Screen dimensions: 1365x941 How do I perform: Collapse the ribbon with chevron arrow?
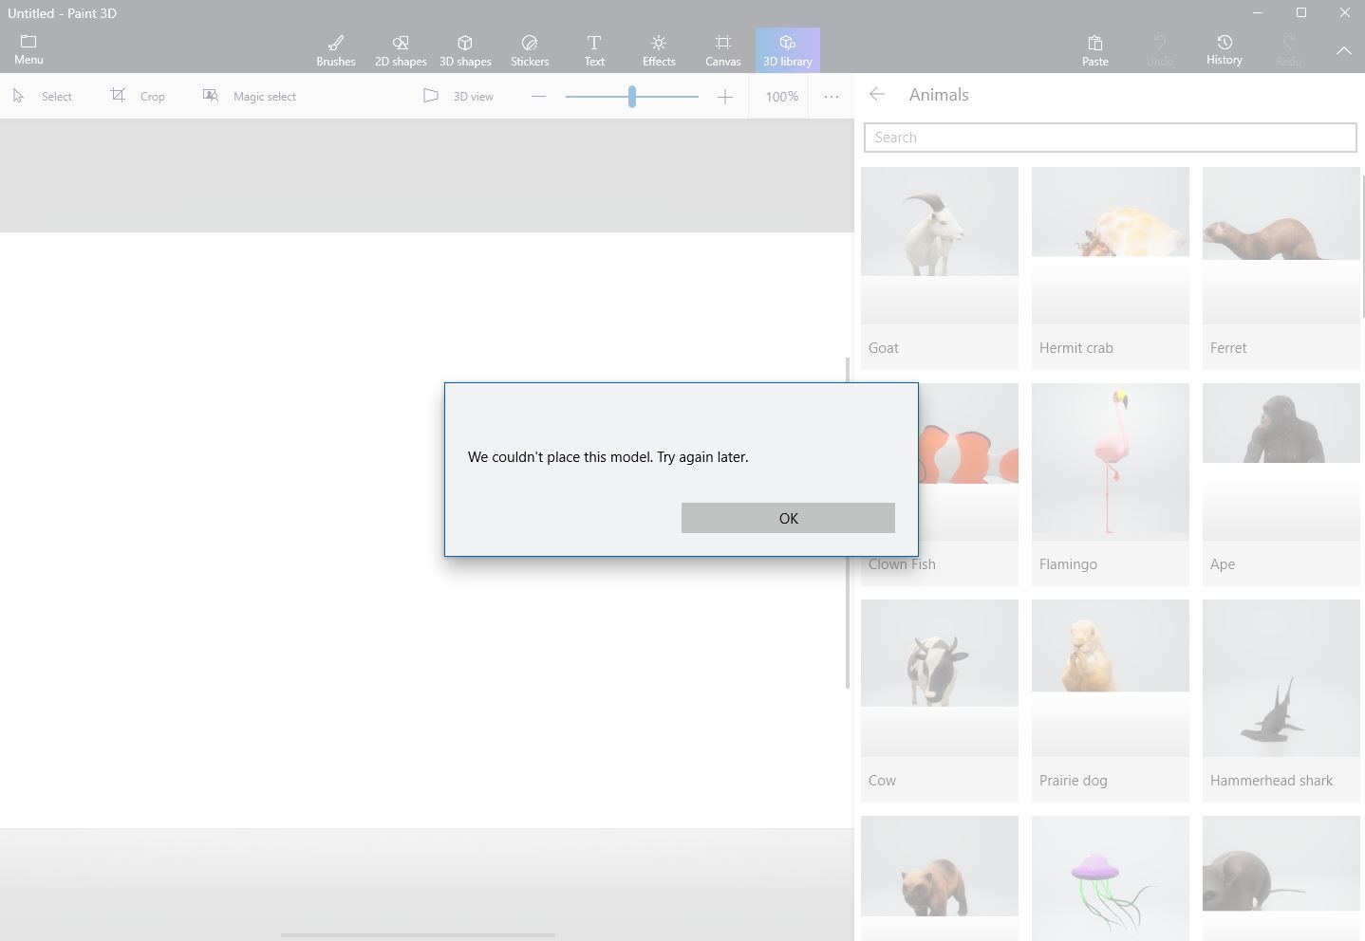click(x=1344, y=50)
